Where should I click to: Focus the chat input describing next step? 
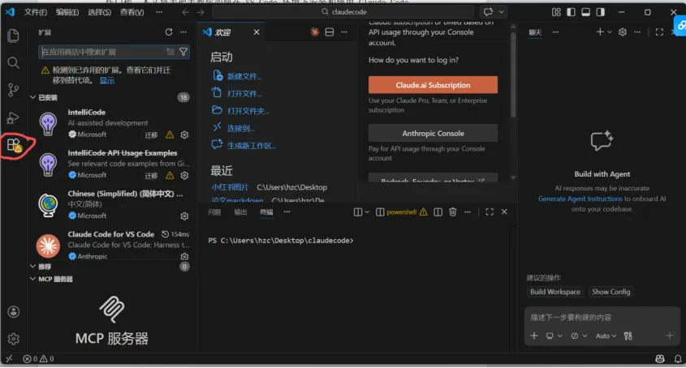(x=602, y=317)
